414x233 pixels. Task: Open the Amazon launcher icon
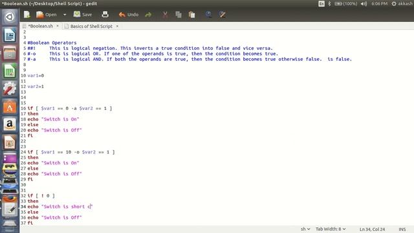point(10,124)
